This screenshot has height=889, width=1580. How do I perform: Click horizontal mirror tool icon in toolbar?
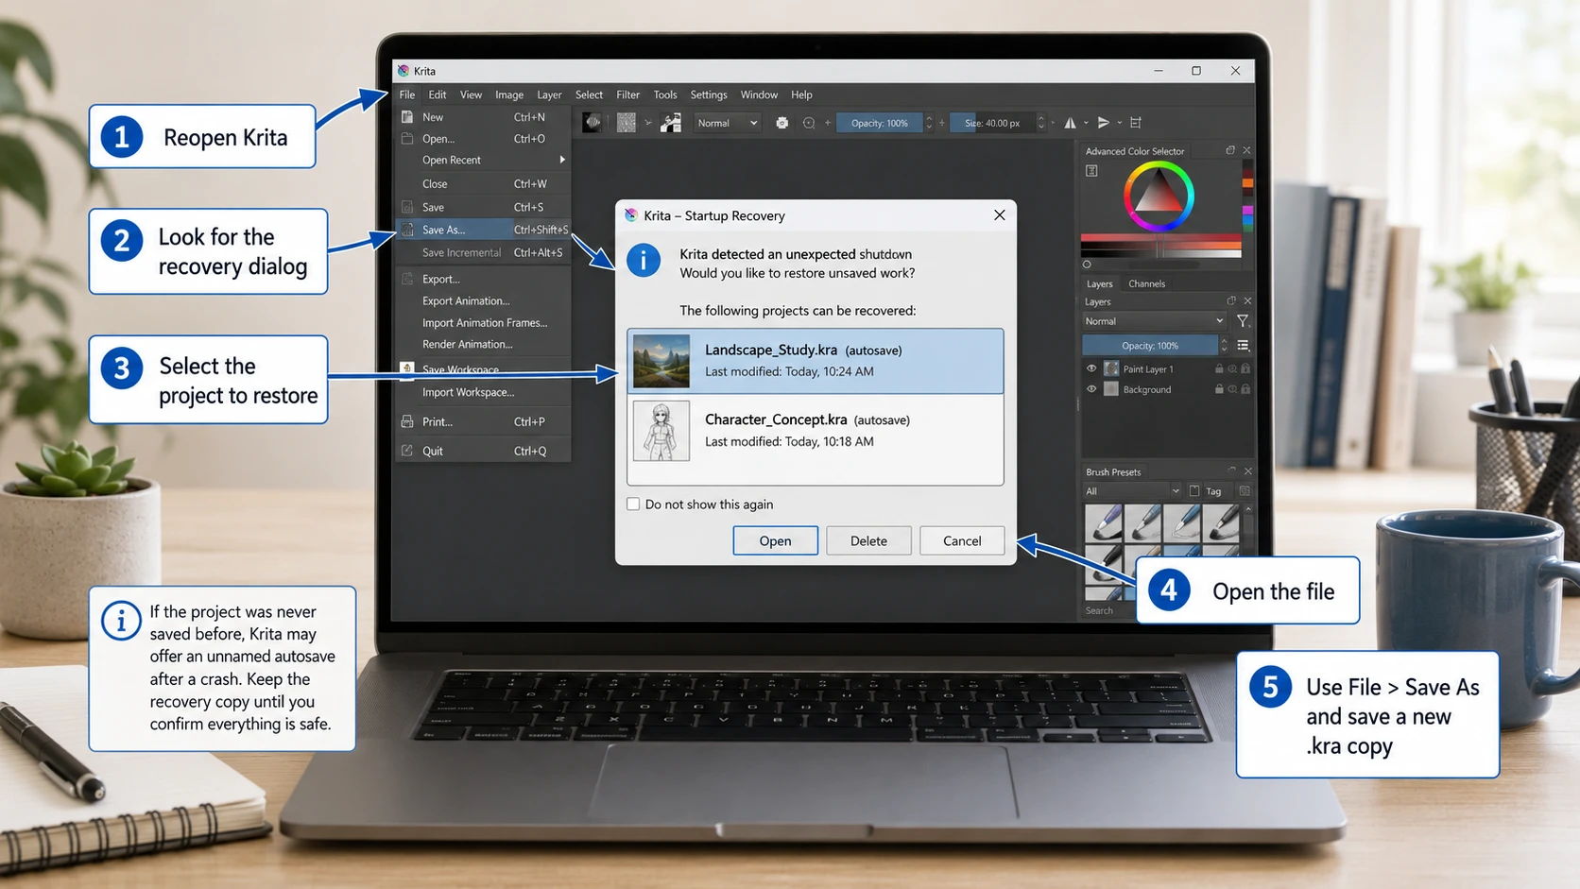pos(1070,123)
